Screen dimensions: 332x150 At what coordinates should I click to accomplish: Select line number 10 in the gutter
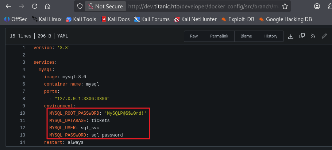click(23, 113)
